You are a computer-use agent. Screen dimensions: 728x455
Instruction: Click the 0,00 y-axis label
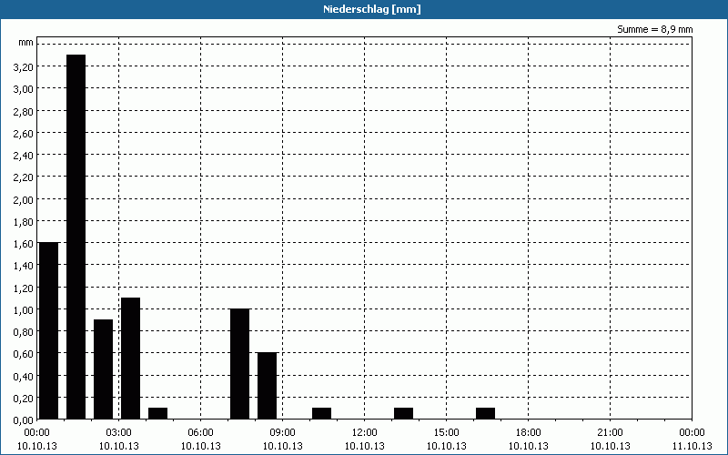click(x=24, y=420)
